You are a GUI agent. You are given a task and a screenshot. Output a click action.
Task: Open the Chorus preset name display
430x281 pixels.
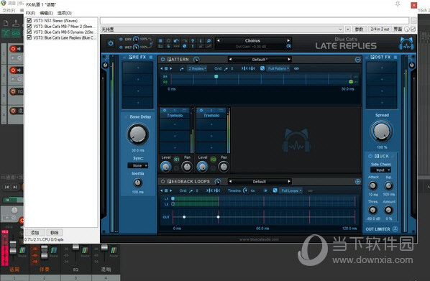point(253,41)
